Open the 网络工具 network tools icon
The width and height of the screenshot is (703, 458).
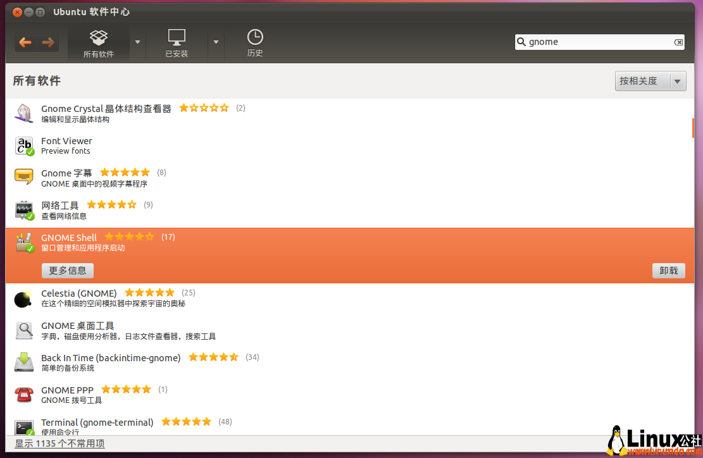pos(23,209)
